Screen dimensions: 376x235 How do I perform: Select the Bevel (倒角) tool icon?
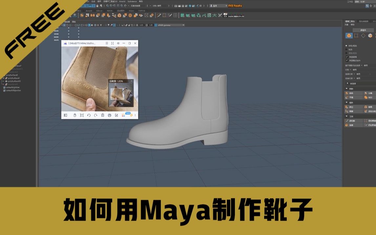pyautogui.click(x=366, y=107)
